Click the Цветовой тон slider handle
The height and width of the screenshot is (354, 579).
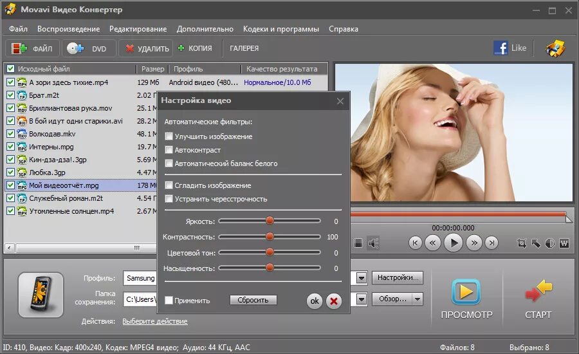270,252
